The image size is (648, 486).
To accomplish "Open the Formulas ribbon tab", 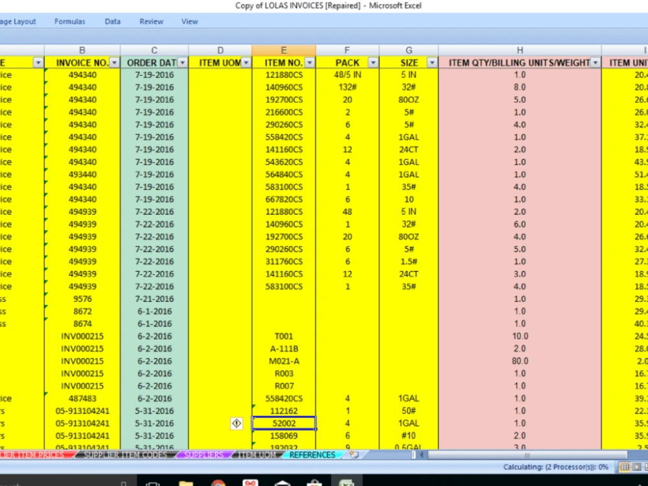I will pos(70,21).
